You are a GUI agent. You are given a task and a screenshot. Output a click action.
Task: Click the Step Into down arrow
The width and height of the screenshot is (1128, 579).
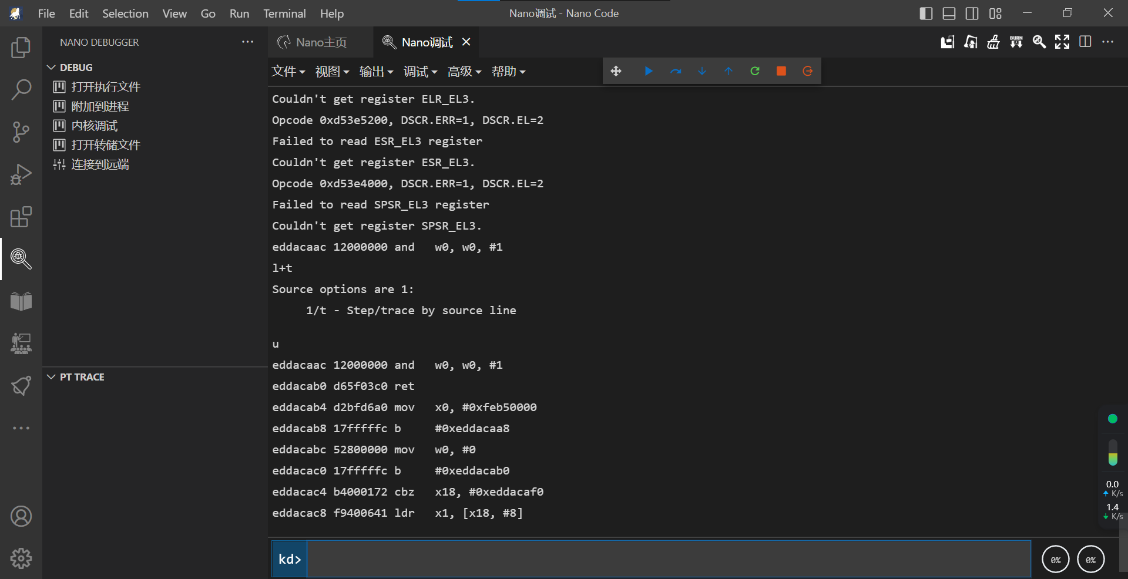(x=702, y=71)
